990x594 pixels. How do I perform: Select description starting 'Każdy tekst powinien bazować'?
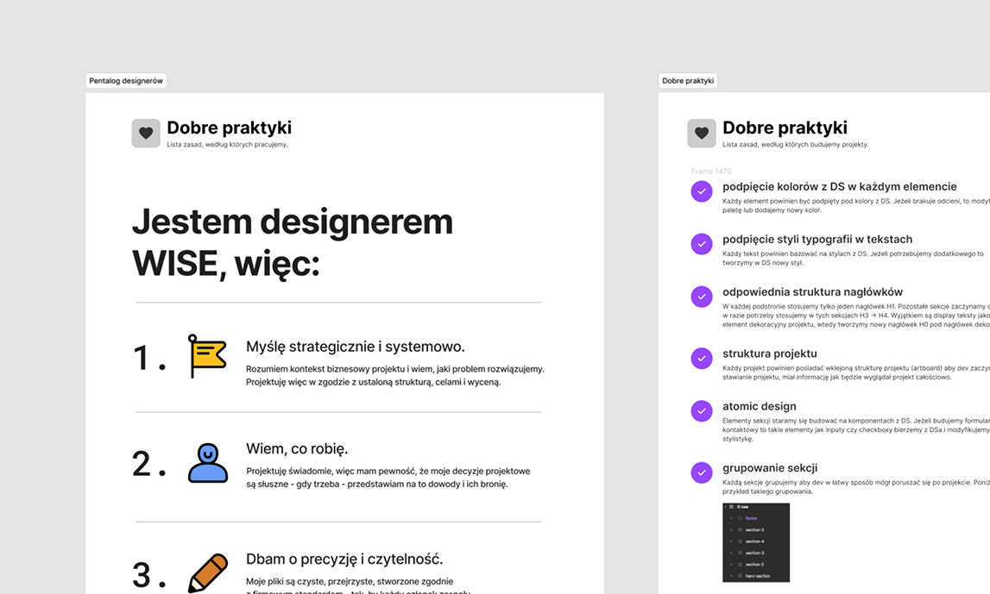853,259
